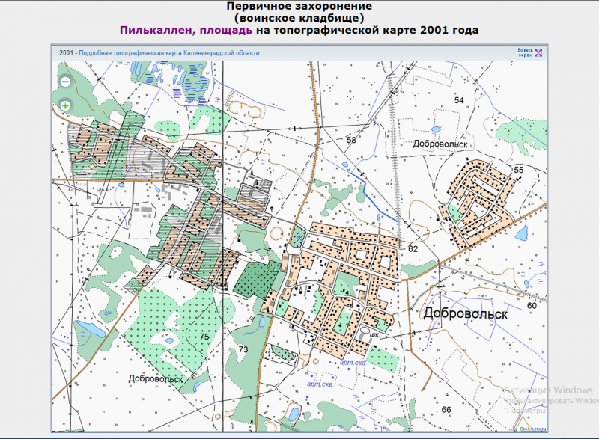This screenshot has width=599, height=439.
Task: Click elevation number '58' on map
Action: point(351,140)
